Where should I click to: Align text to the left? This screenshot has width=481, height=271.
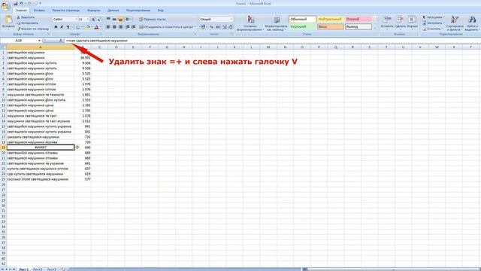pos(108,27)
